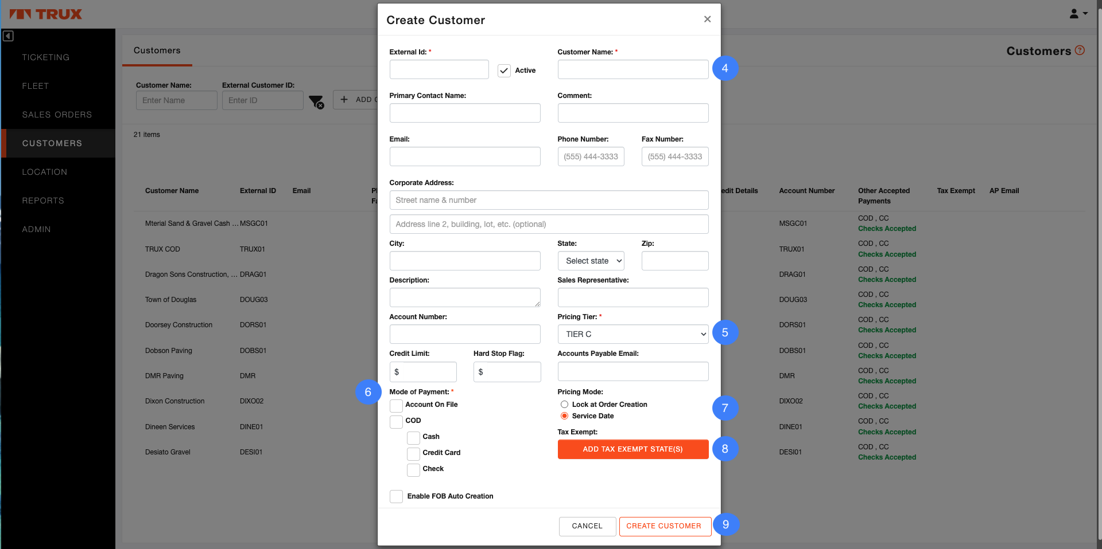This screenshot has height=549, width=1102.
Task: Click the Customers help question mark icon
Action: pyautogui.click(x=1080, y=50)
